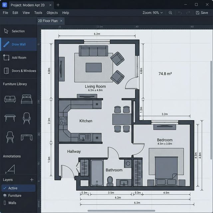This screenshot has height=213, width=213.
Task: Close the 2D Floor Plan tab
Action: pyautogui.click(x=61, y=21)
